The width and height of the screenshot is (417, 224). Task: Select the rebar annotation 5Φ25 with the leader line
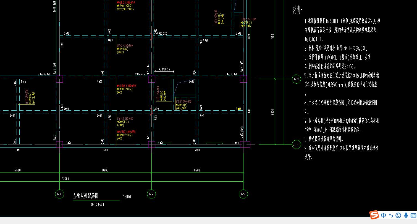192,81
